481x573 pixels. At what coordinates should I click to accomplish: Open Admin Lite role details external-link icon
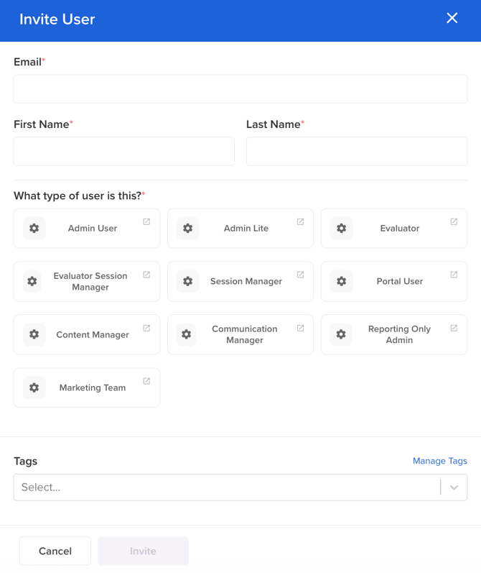pos(300,221)
